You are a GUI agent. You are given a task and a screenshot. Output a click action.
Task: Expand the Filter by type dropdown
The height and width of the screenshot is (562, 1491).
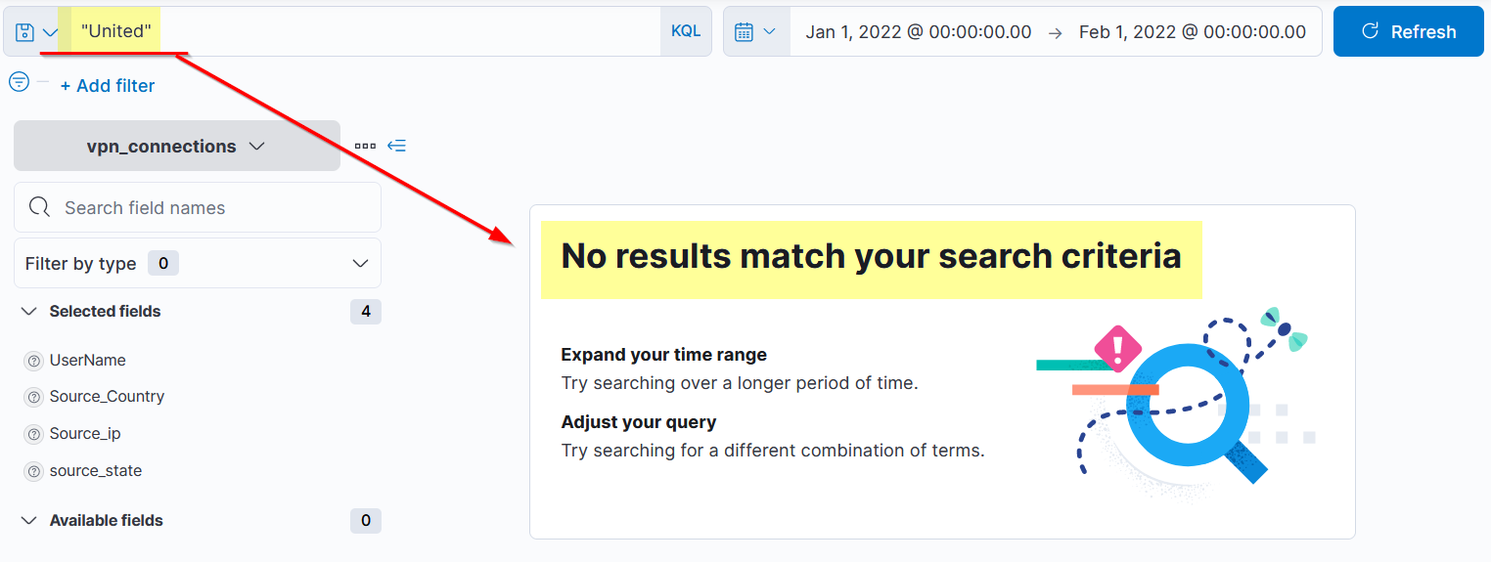197,264
